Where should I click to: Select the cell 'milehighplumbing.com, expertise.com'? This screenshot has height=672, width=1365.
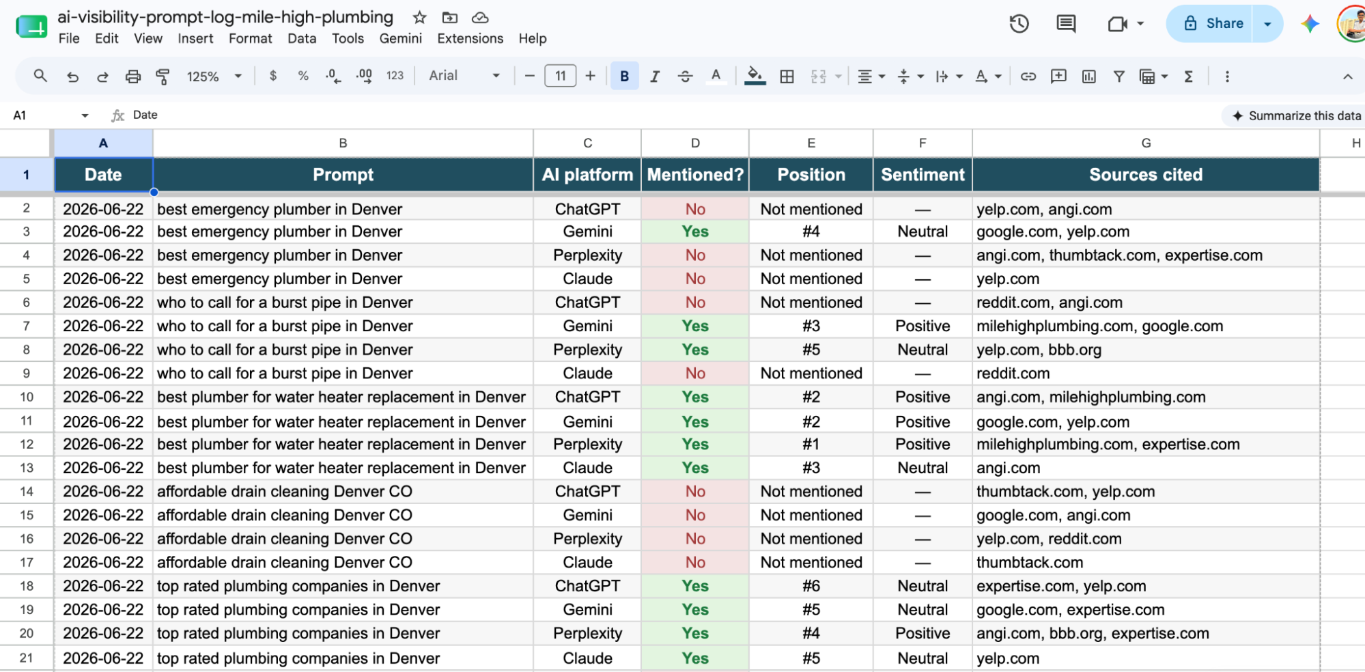pos(1146,444)
